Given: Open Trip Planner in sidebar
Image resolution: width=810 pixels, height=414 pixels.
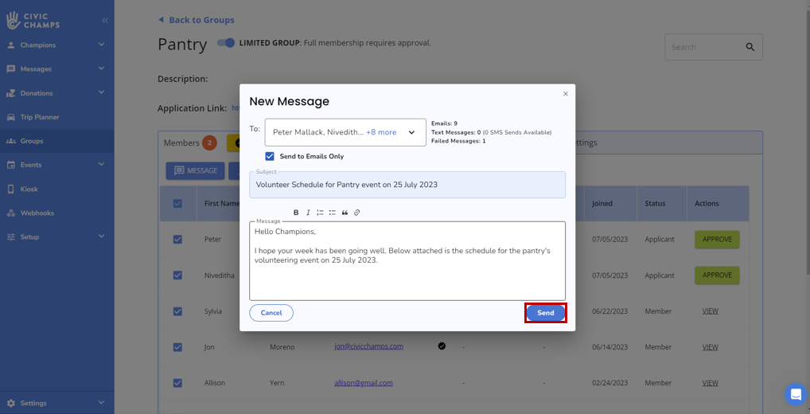Looking at the screenshot, I should (40, 117).
